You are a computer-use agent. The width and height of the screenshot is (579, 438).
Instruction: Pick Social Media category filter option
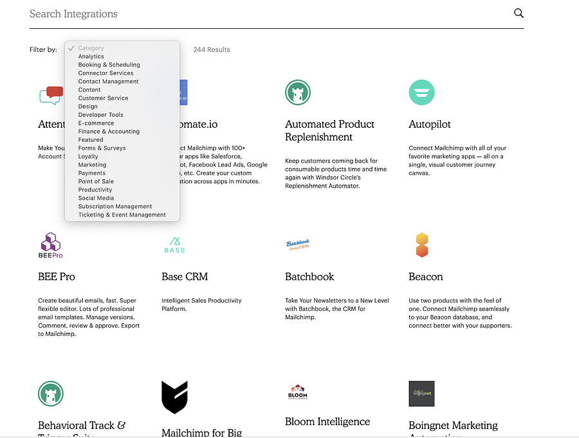96,198
